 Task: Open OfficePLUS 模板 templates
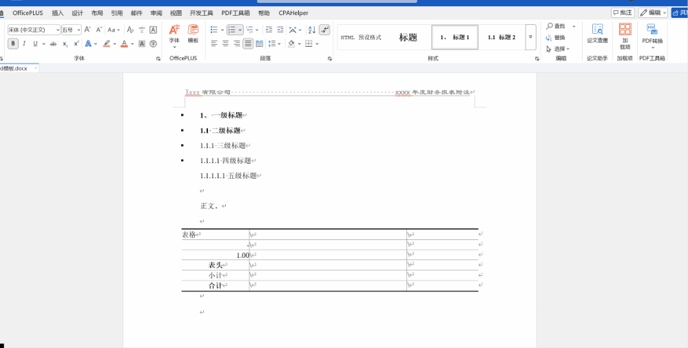pyautogui.click(x=193, y=33)
